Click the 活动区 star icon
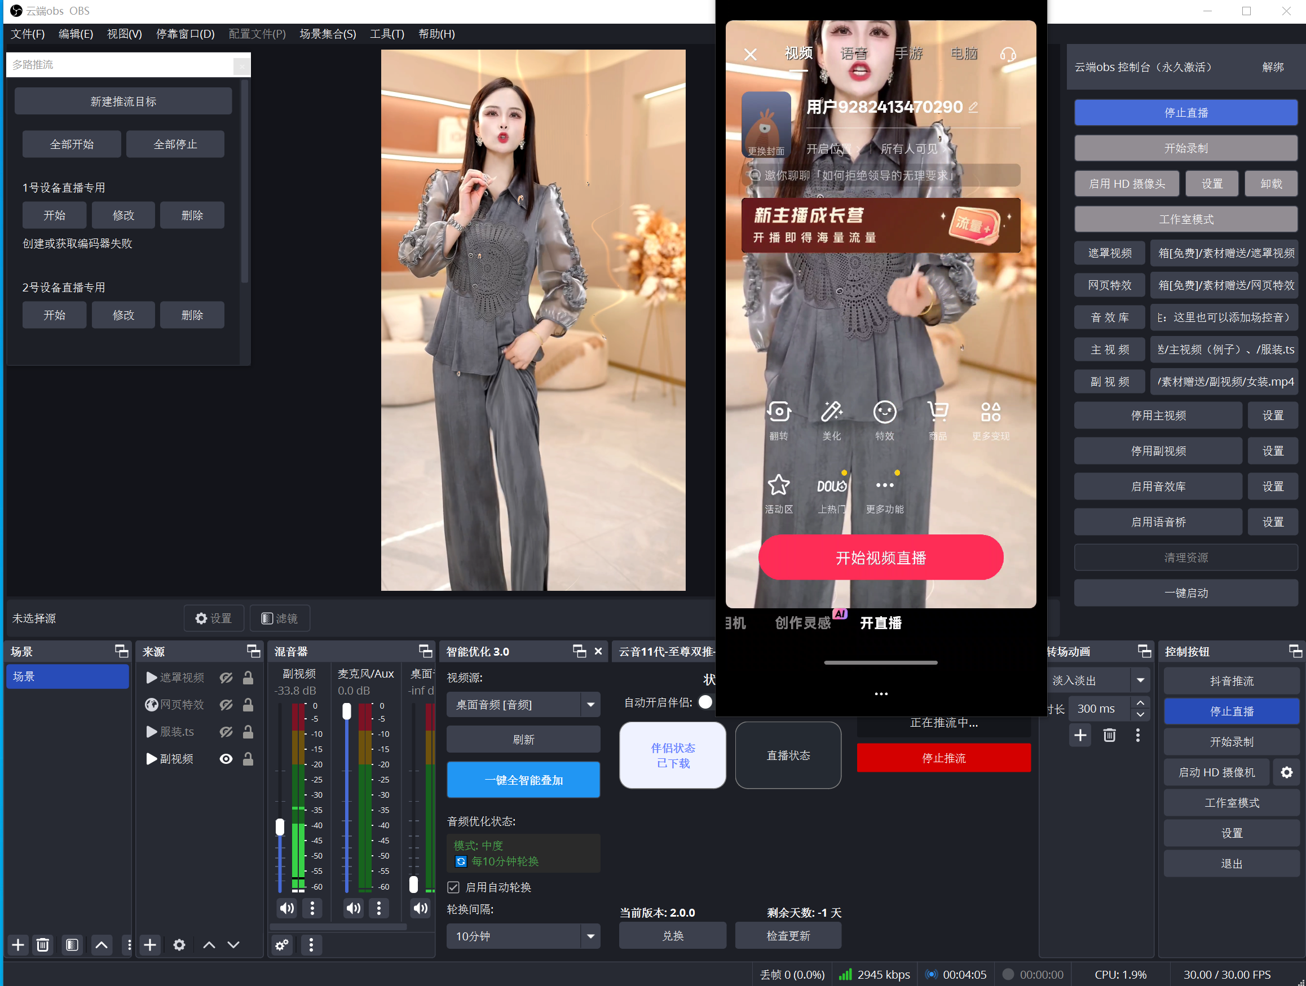Screen dimensions: 1306x986 pos(778,486)
